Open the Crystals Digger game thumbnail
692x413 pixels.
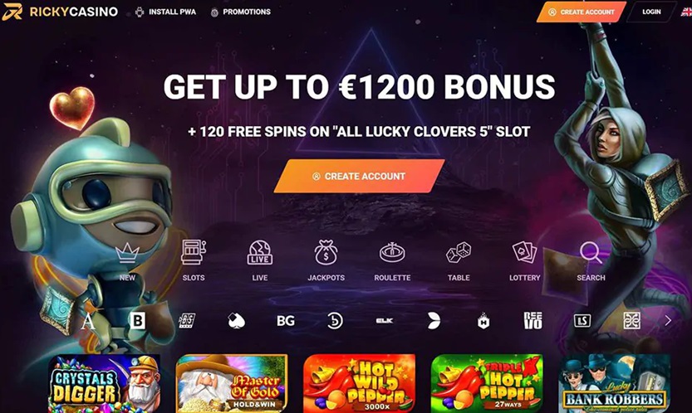[104, 383]
